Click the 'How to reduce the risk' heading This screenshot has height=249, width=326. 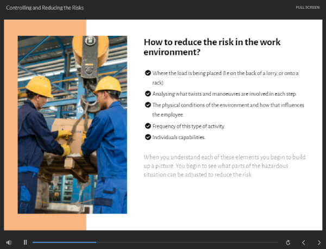click(x=212, y=47)
